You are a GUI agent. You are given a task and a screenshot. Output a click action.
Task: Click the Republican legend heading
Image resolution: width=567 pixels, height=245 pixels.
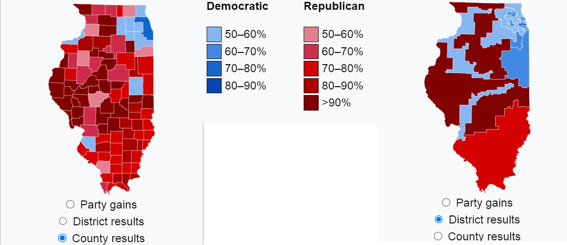(x=334, y=7)
